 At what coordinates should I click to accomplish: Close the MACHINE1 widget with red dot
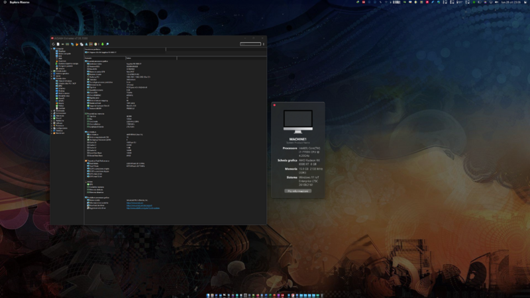pos(274,105)
